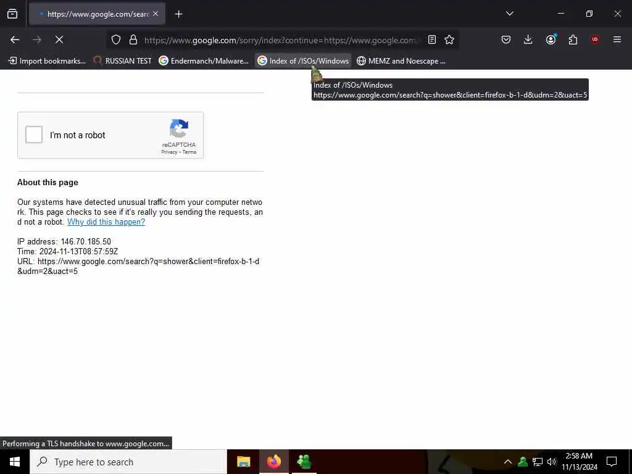Show the Downloads panel
The image size is (632, 474).
528,39
